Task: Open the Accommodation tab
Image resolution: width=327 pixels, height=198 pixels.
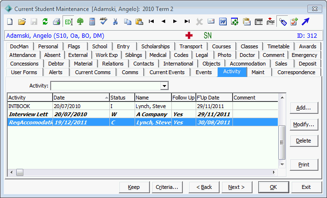Action: point(248,64)
